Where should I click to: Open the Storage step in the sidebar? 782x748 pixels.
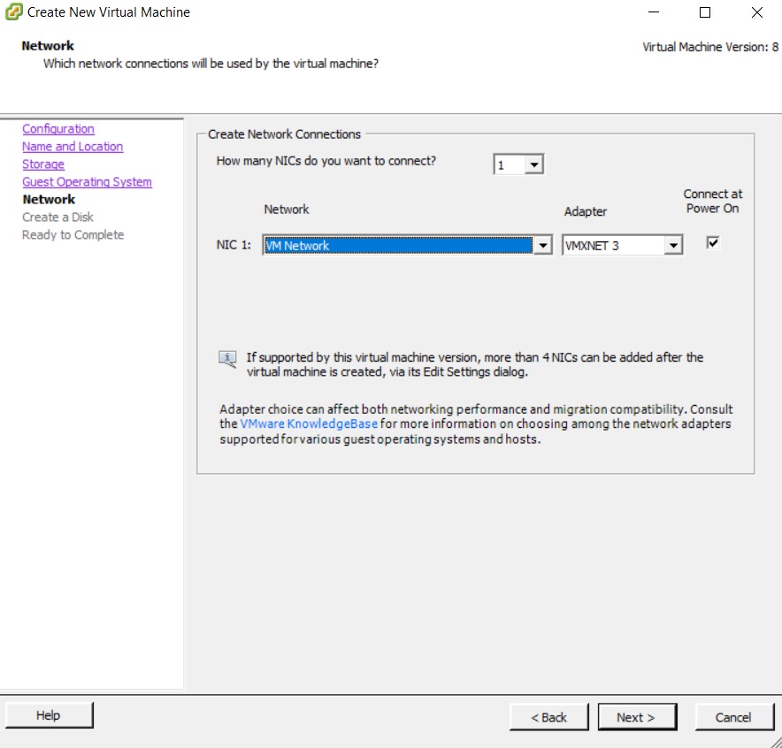[x=43, y=164]
